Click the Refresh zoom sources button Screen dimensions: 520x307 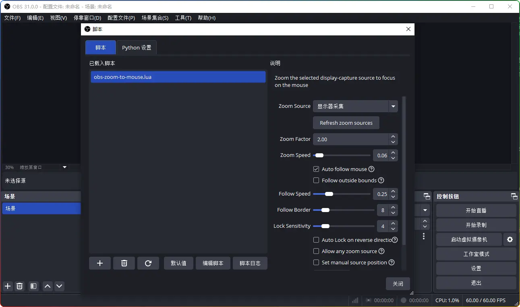tap(346, 123)
